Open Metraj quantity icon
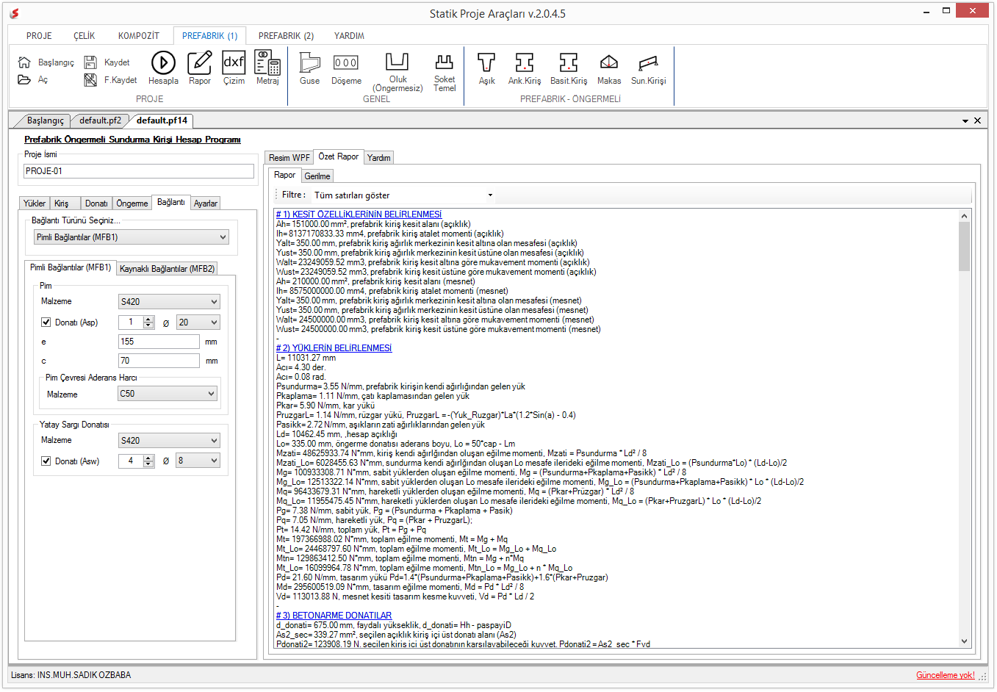 click(267, 62)
